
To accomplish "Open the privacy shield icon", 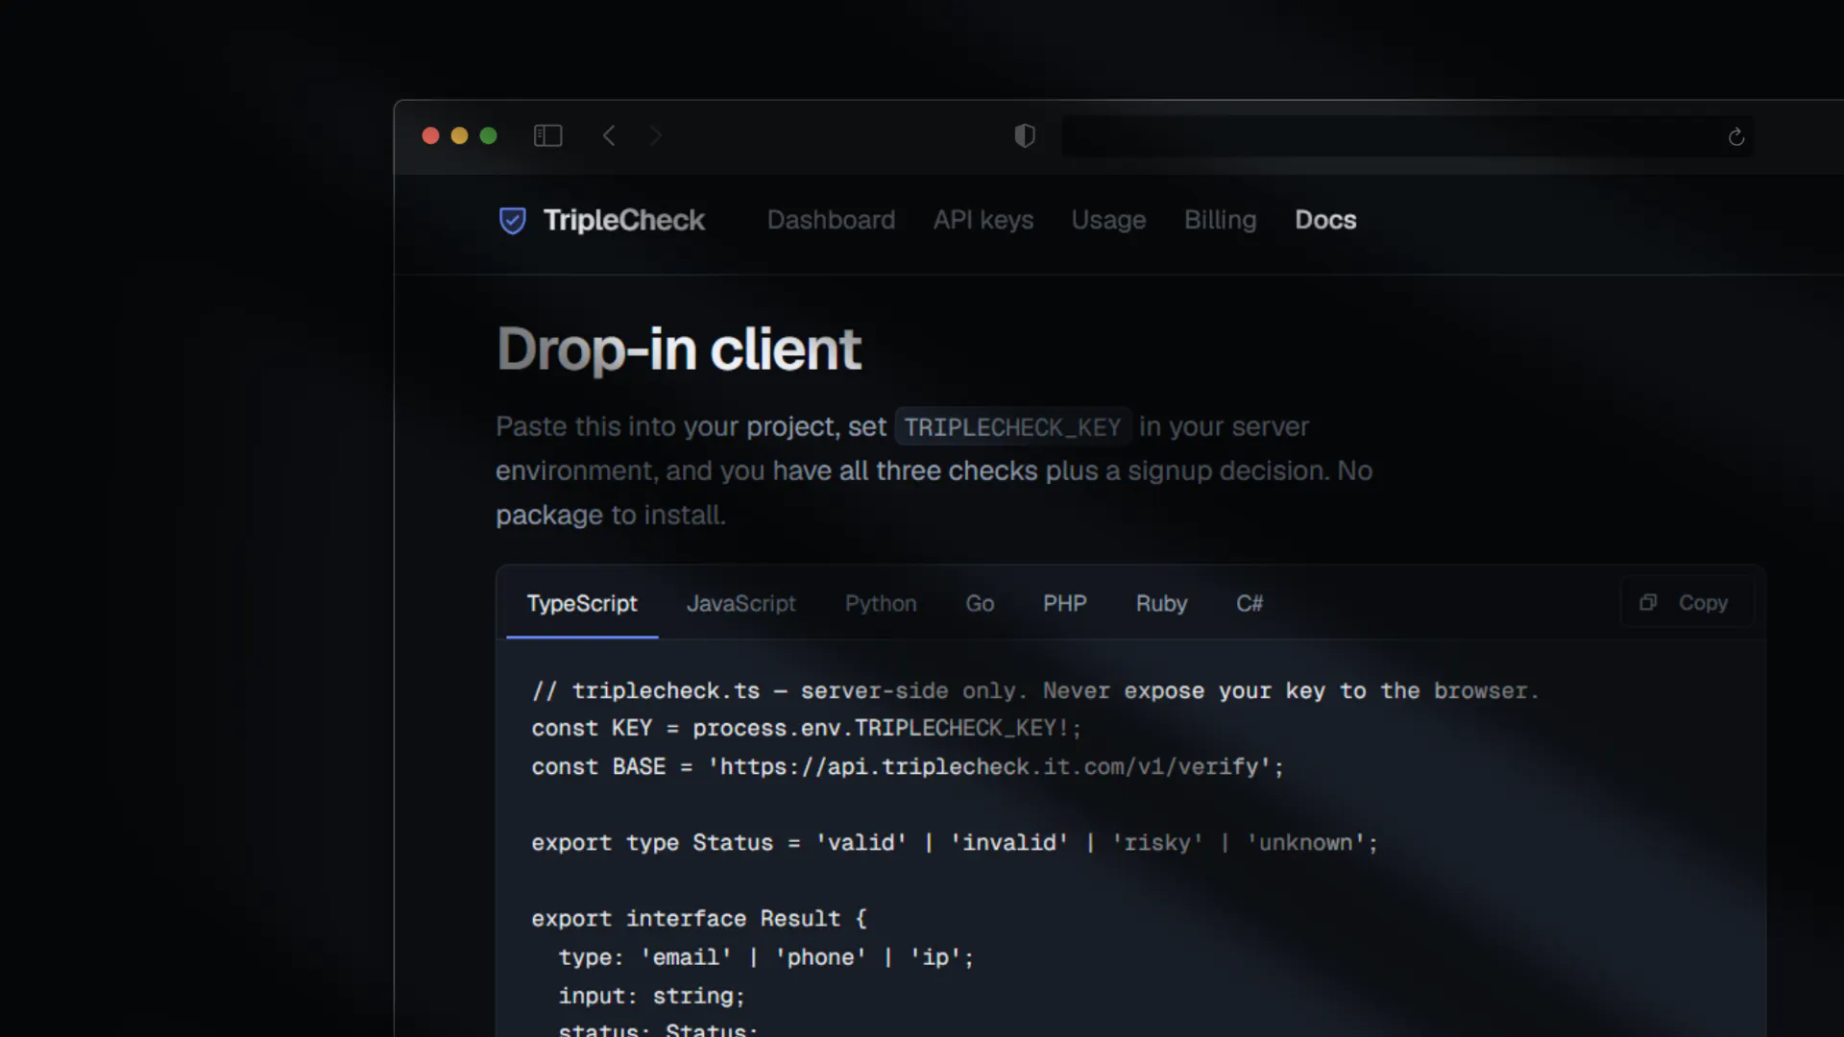I will 1025,135.
